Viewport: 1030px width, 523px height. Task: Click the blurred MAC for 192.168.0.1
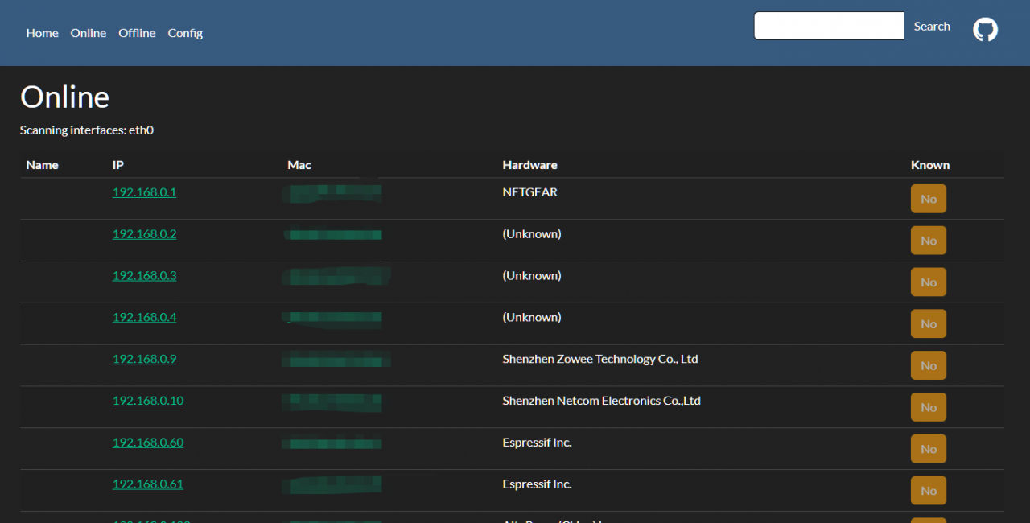333,193
